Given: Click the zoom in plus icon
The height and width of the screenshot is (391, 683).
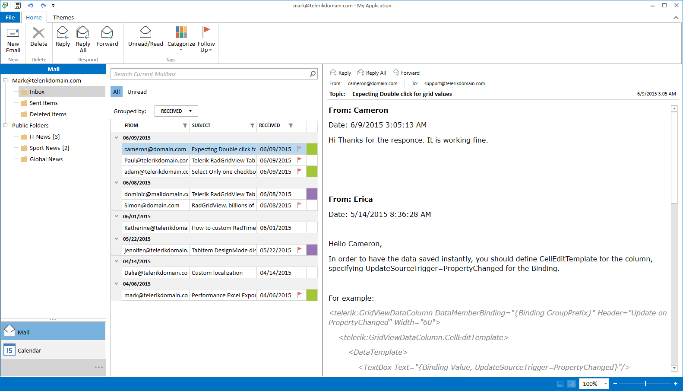Looking at the screenshot, I should [676, 384].
